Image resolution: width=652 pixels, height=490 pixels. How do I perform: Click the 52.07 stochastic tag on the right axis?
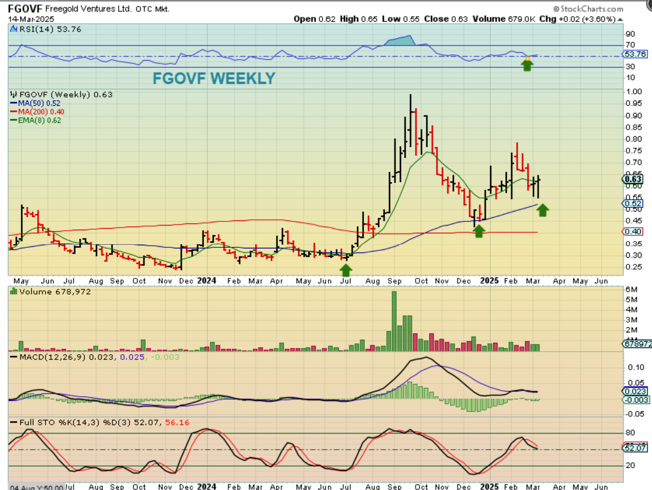pos(635,448)
